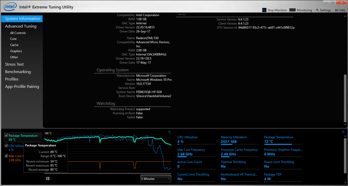Screen dimensions: 348x186
Task: Select Core under Advanced Tuning
Action: (13, 39)
